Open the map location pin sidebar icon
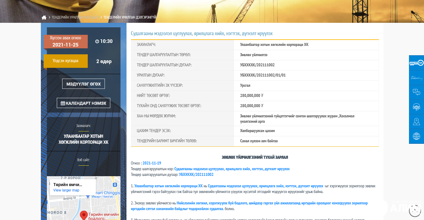Screen dimensions: 424x220 pos(416,122)
